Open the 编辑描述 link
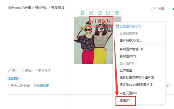This screenshot has width=174, height=109. [x=14, y=79]
